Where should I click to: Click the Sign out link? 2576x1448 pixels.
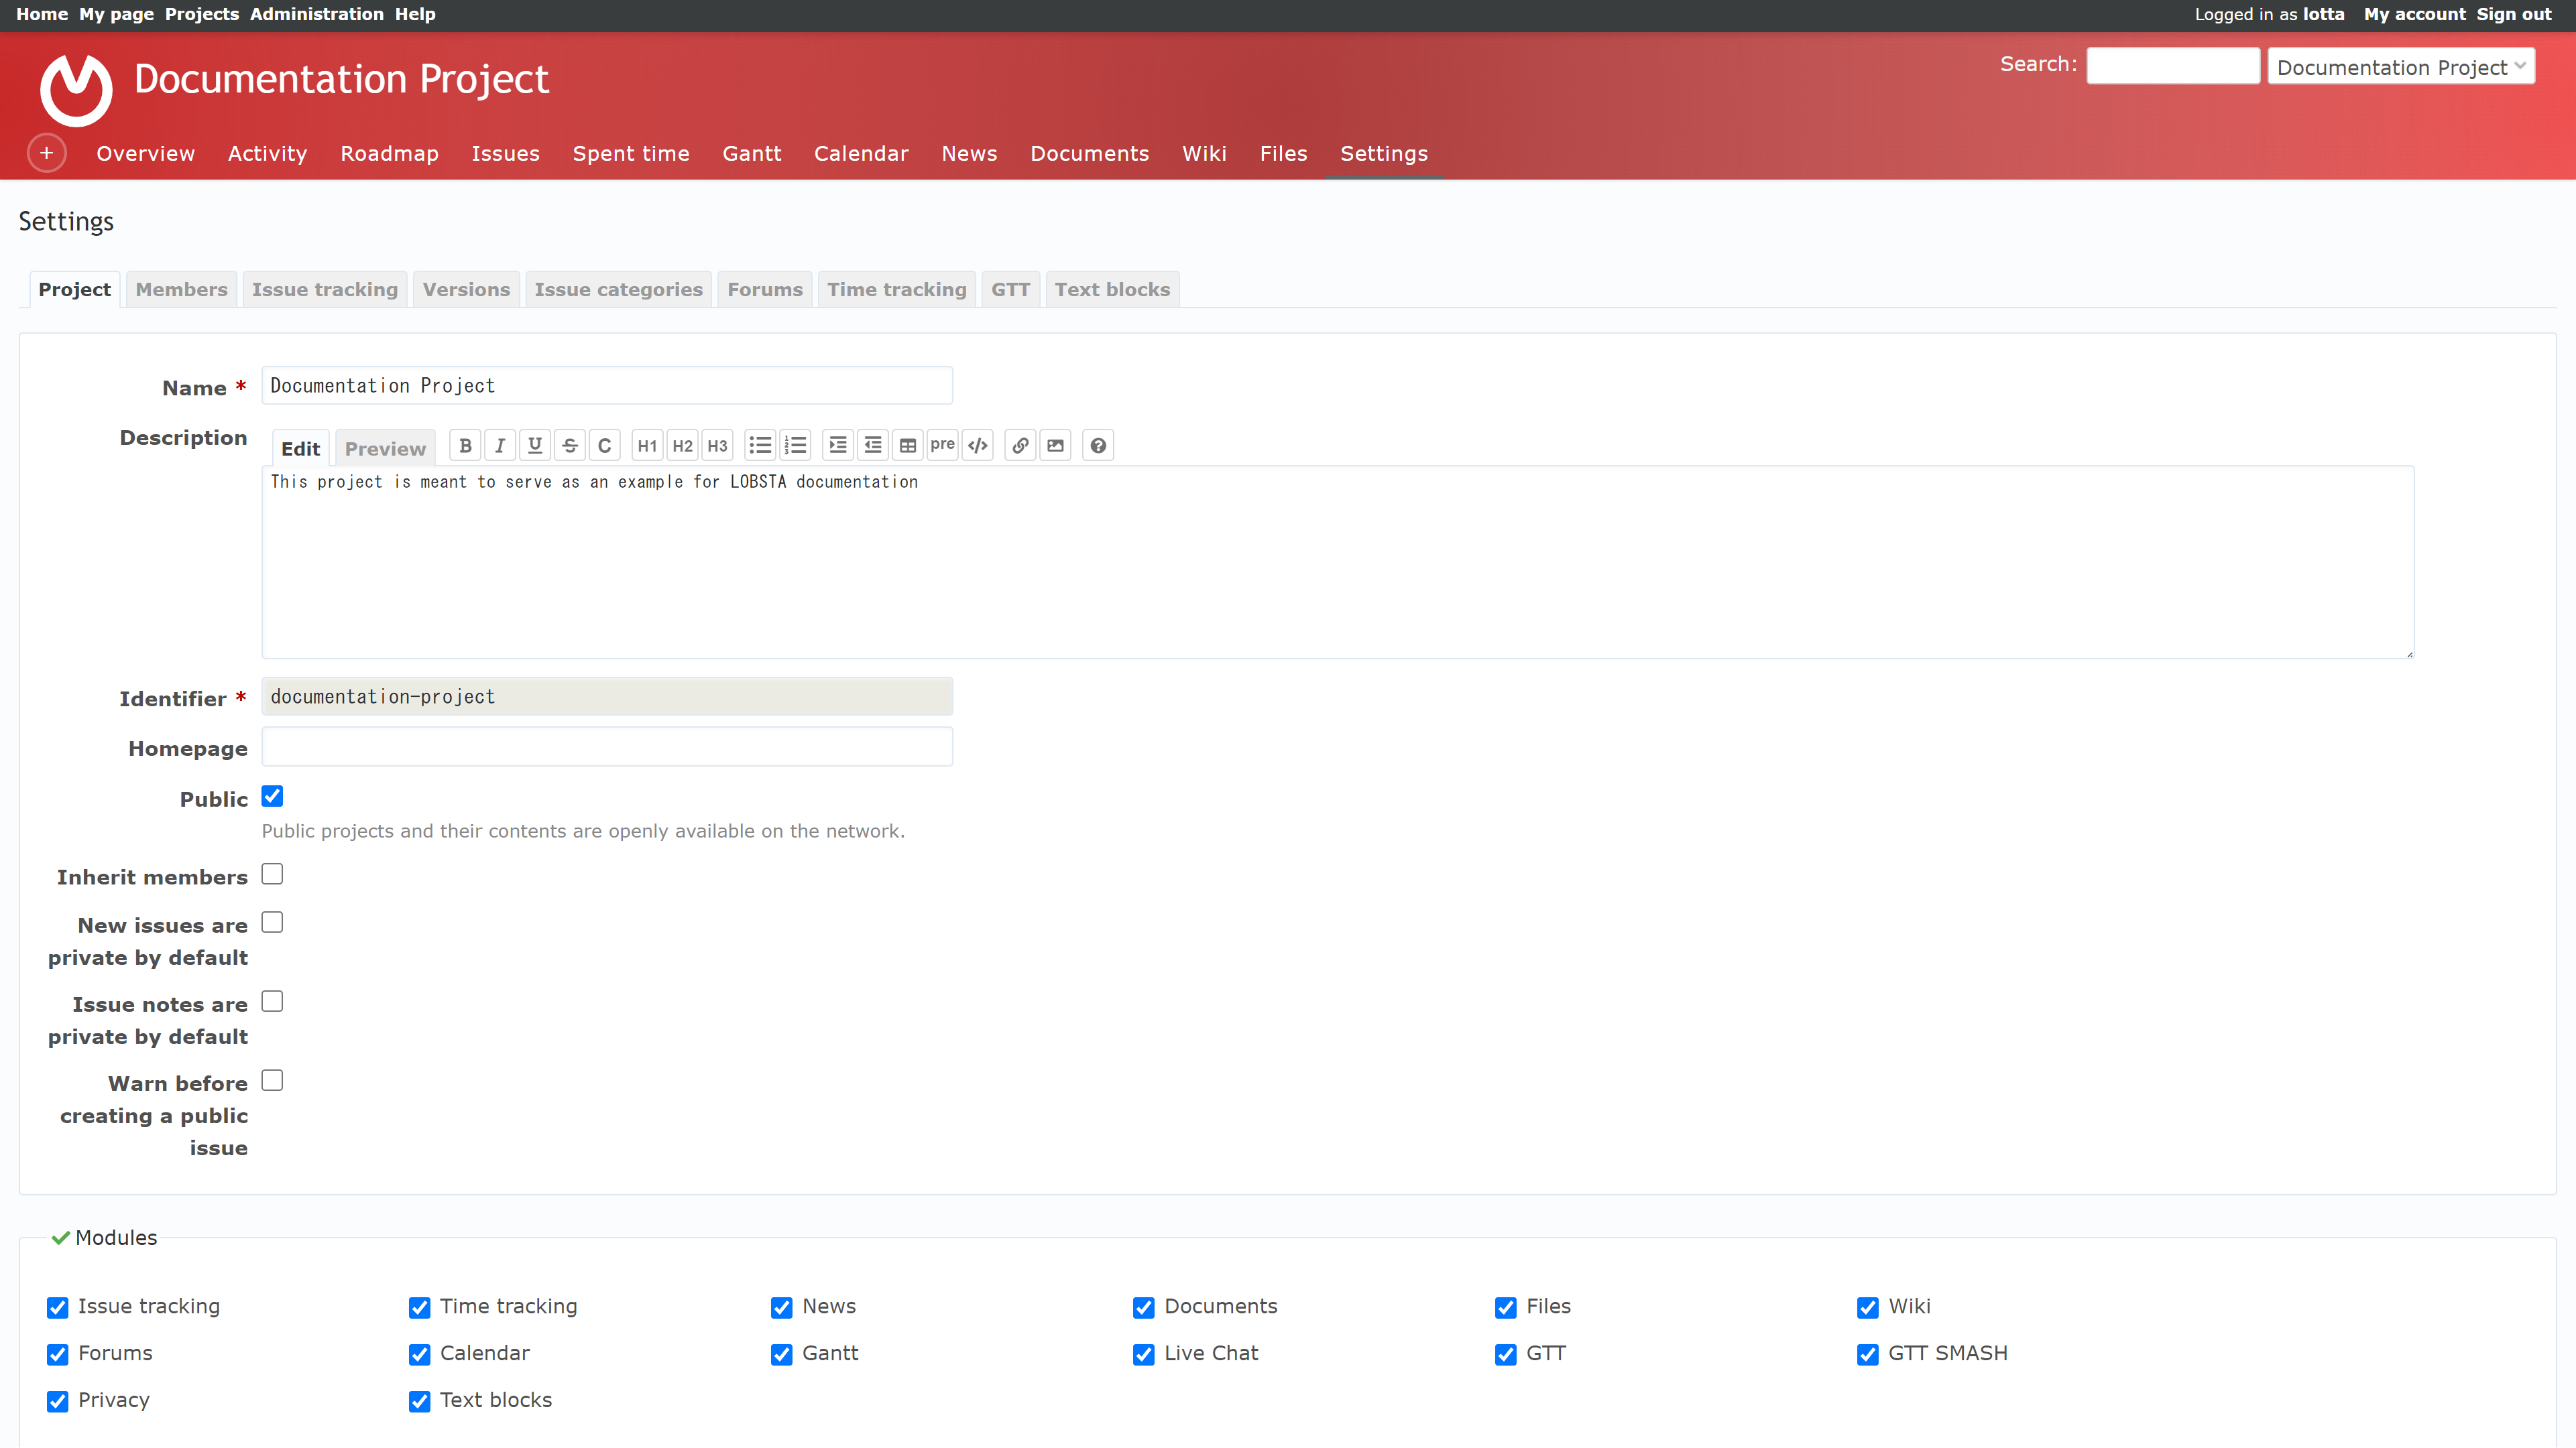point(2514,14)
